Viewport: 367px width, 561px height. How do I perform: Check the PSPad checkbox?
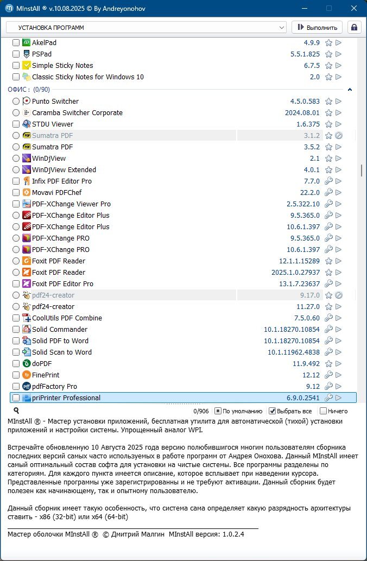16,54
